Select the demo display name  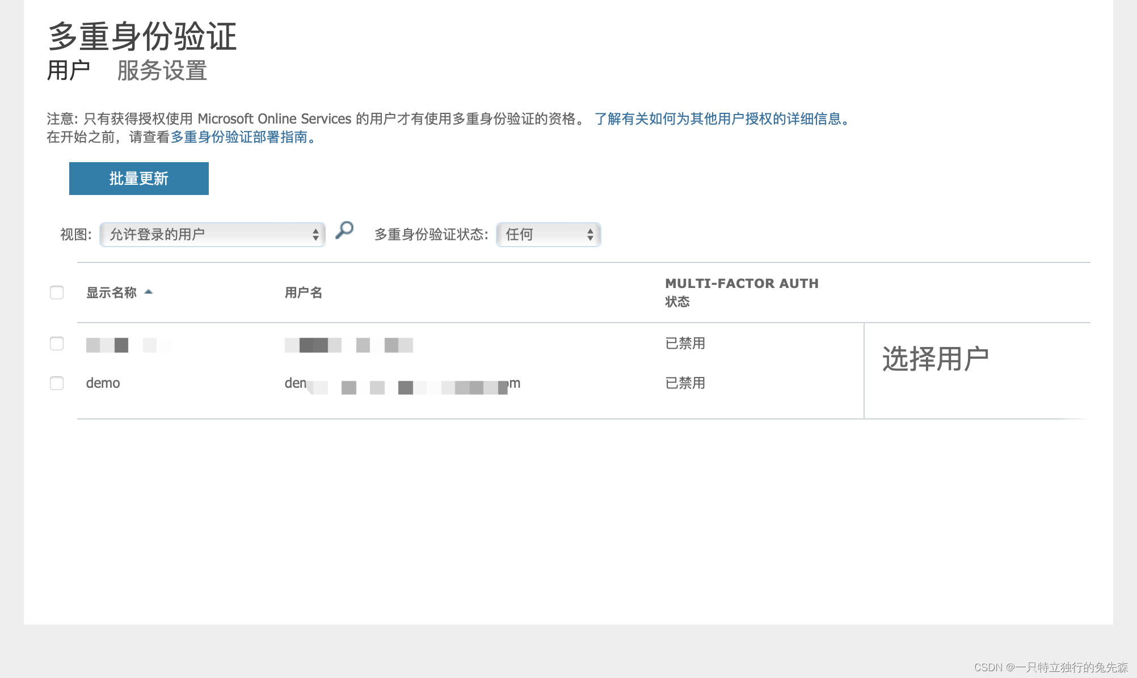(x=103, y=383)
